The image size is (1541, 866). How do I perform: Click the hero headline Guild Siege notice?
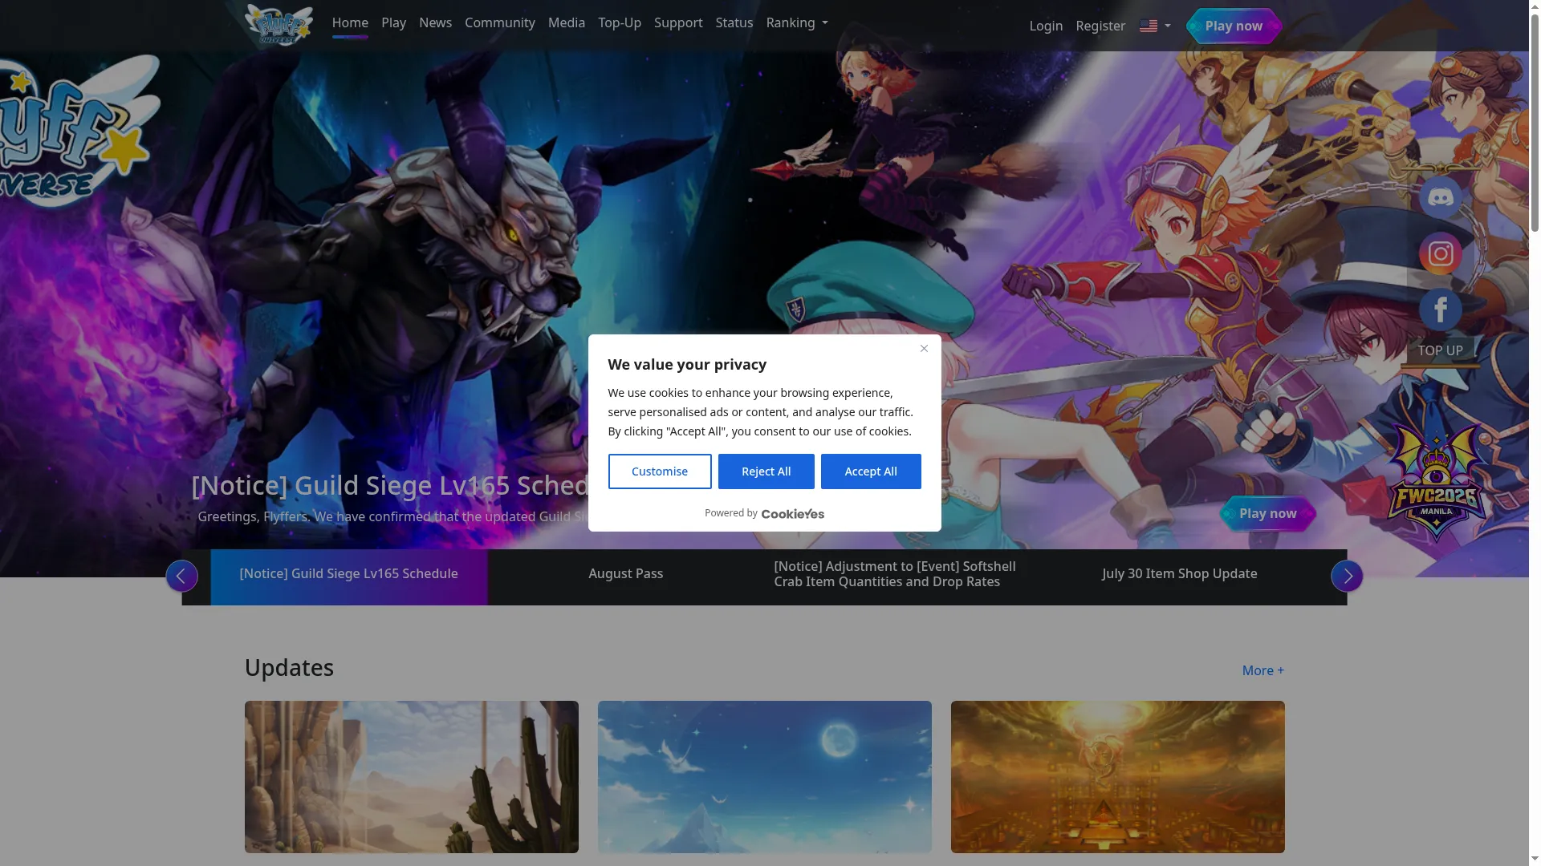390,485
